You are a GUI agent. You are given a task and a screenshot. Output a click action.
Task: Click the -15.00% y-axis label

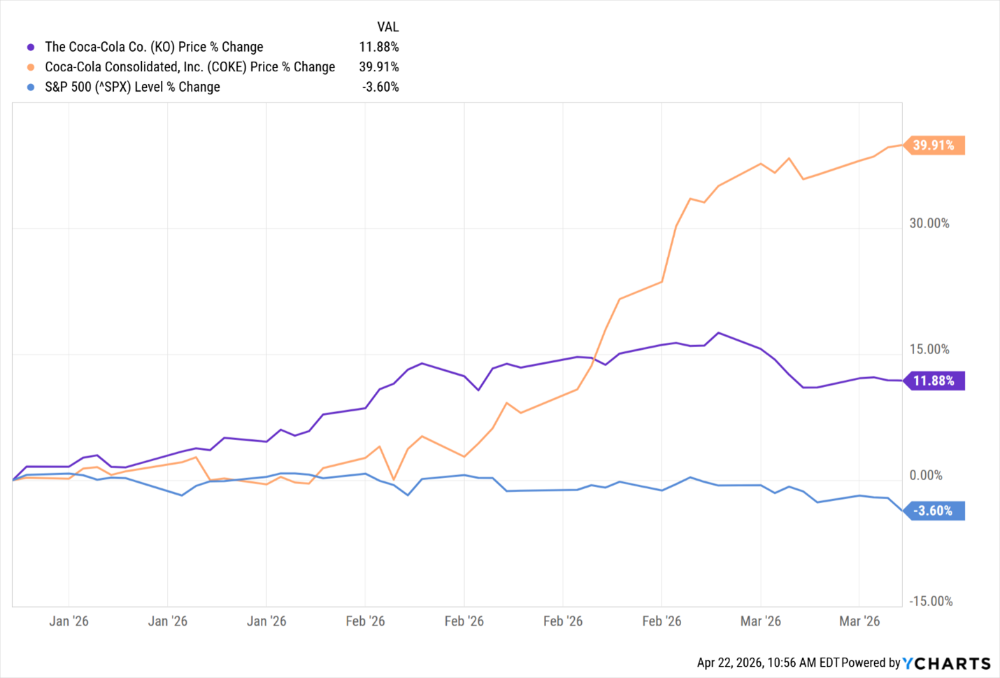click(931, 601)
